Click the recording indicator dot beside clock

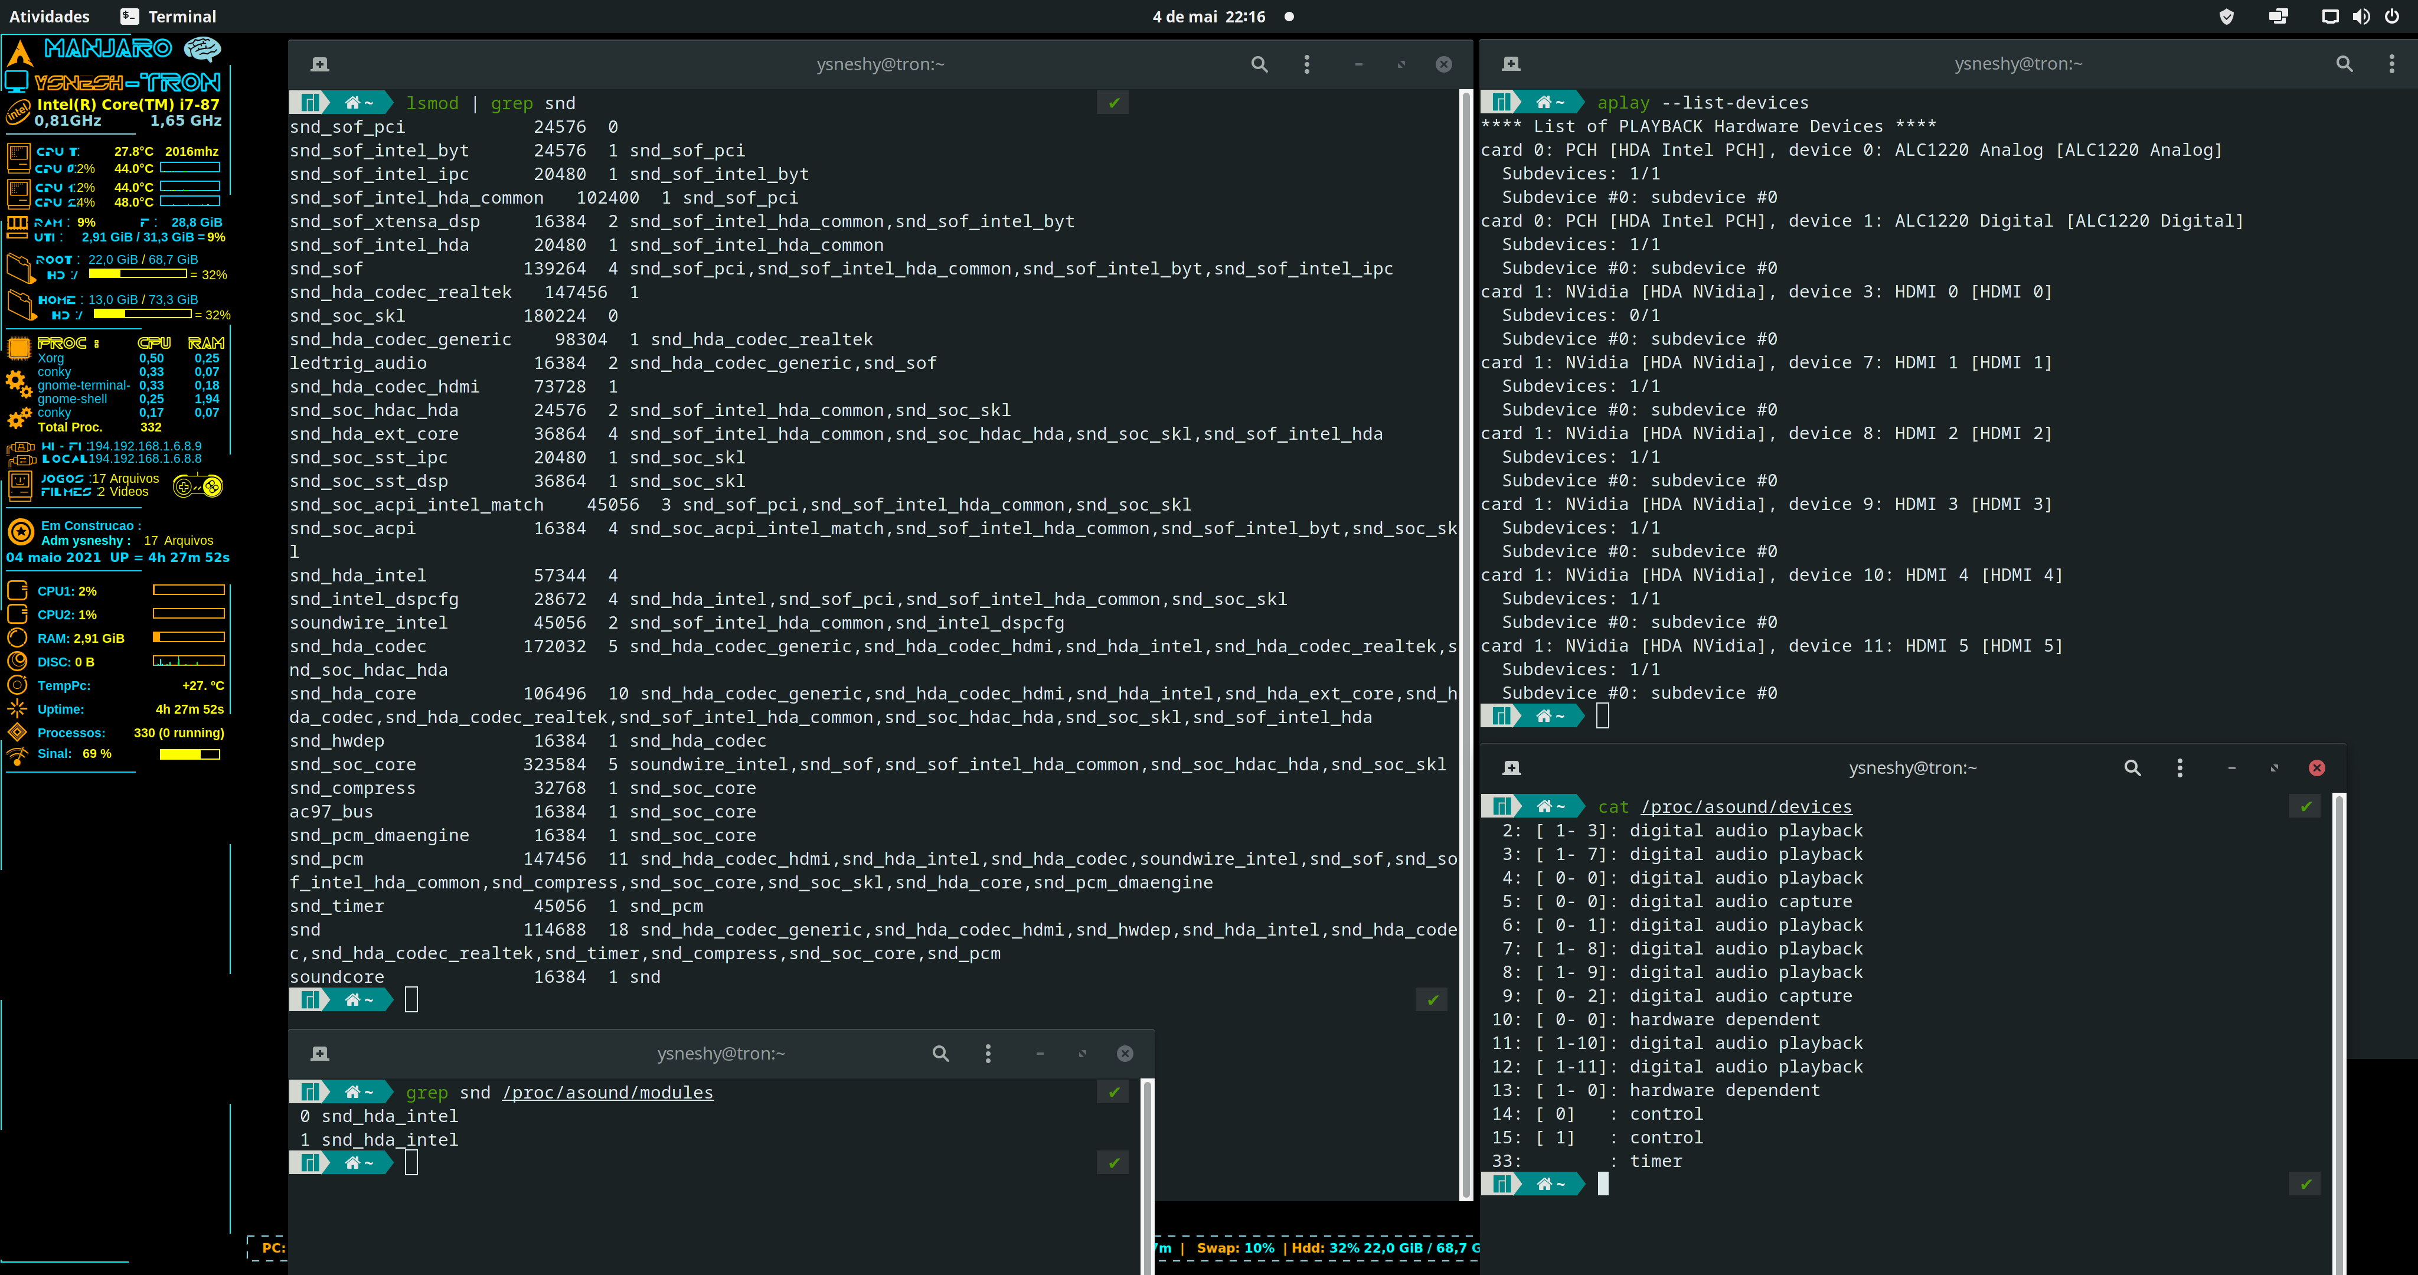1289,16
